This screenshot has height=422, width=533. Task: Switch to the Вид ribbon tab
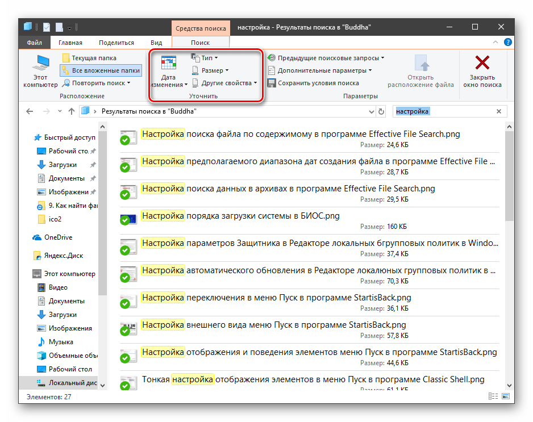click(156, 43)
